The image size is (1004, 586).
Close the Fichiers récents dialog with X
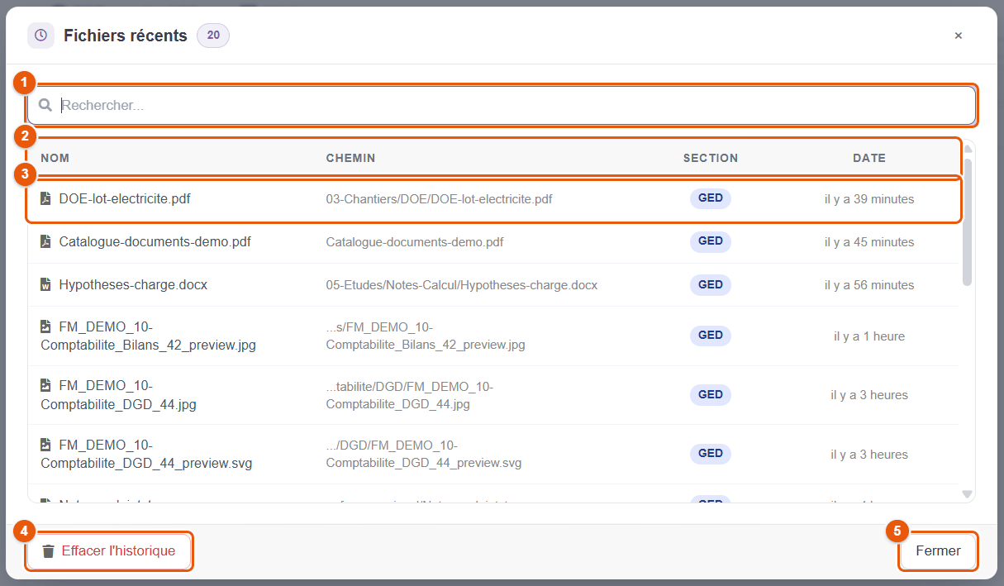point(959,36)
